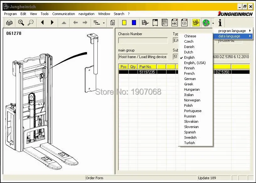Select Swedish in language list

point(196,137)
